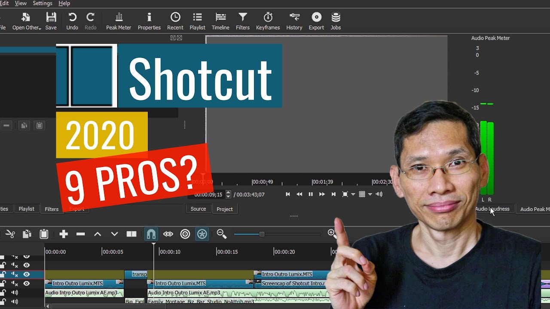Unmute the Intro Outro Lumix.MTS video track
550x309 pixels.
[15, 284]
